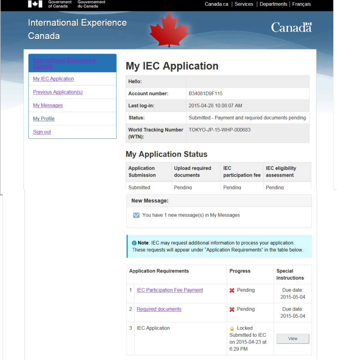
Task: Switch language to Français
Action: point(301,4)
